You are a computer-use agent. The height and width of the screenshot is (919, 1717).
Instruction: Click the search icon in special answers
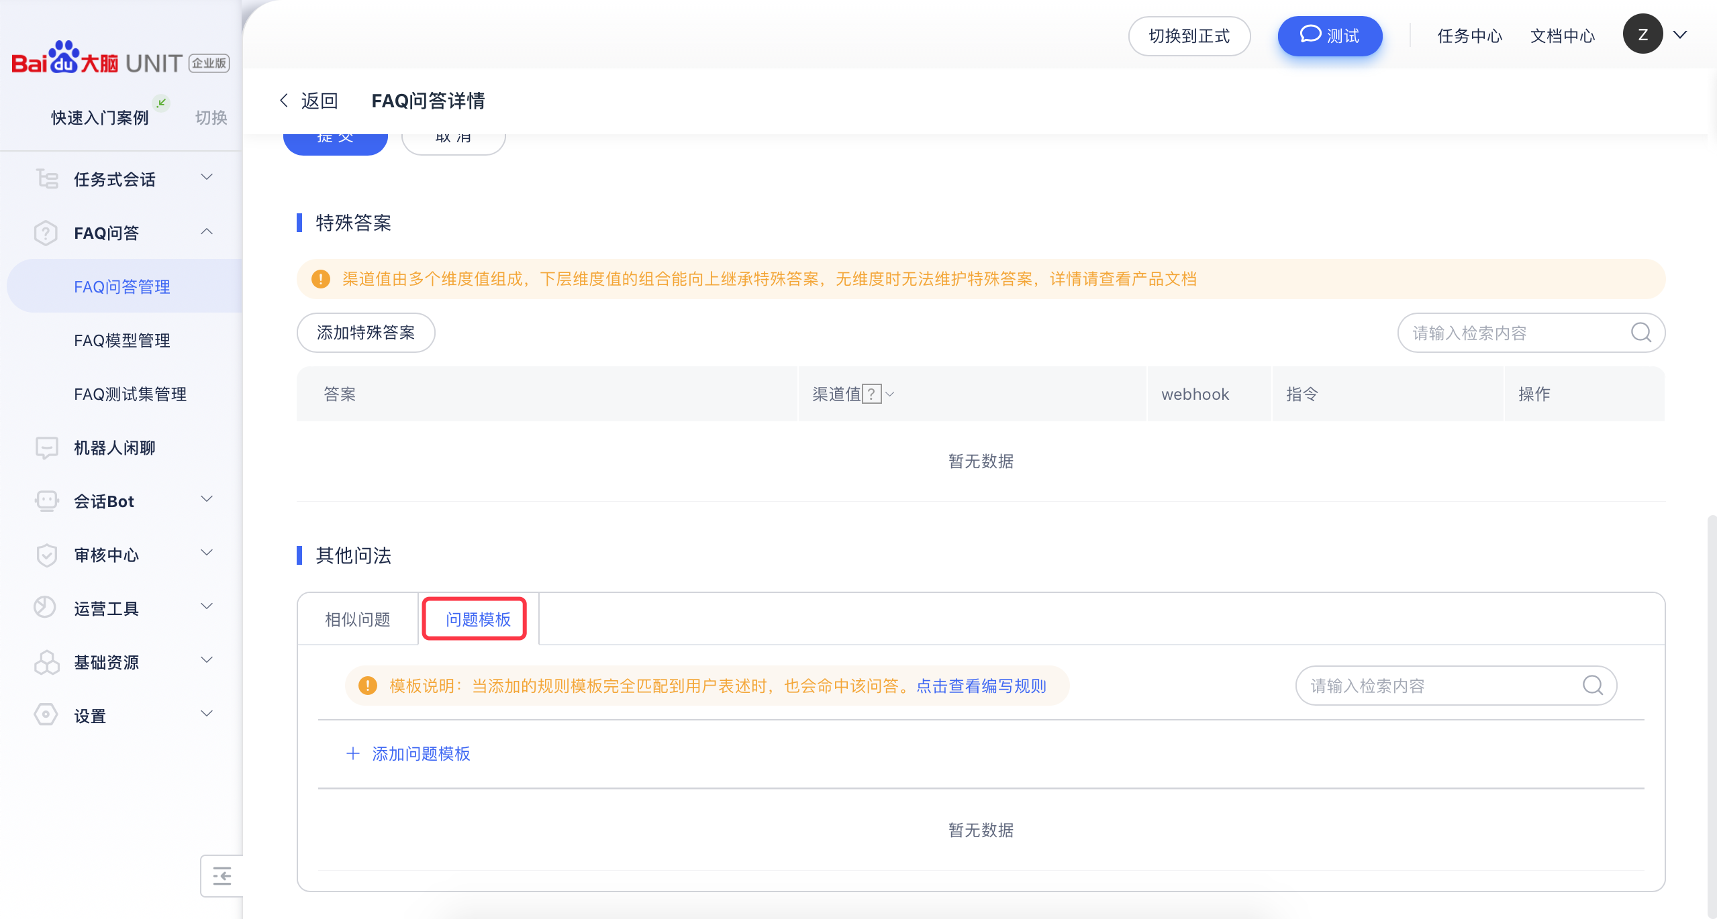point(1640,333)
